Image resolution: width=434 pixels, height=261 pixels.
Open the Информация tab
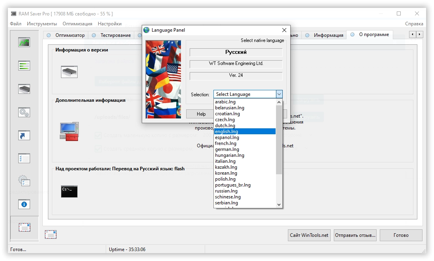[324, 35]
